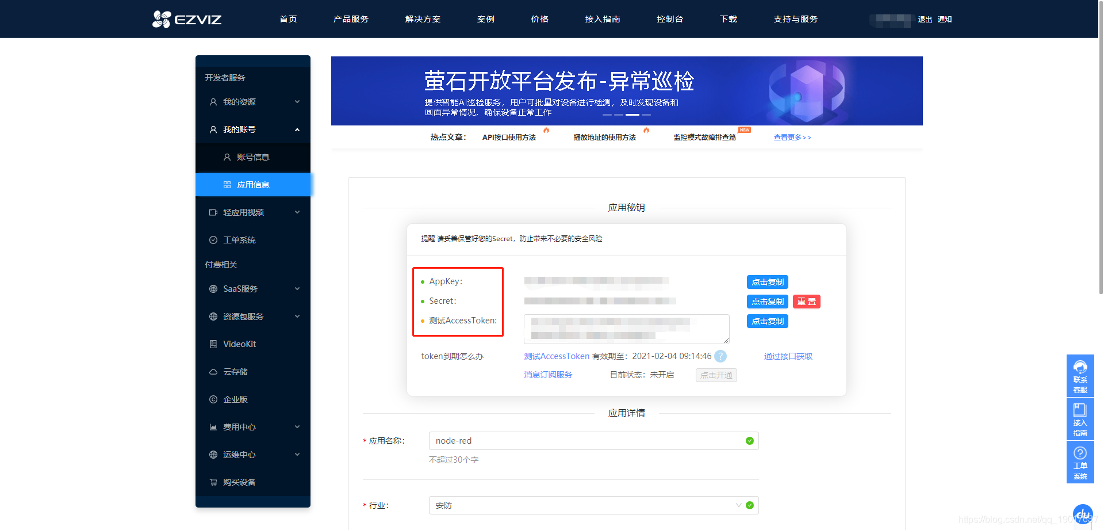Copy the AppKey with 点击复制
Screen dimensions: 1104x530
[x=768, y=282]
